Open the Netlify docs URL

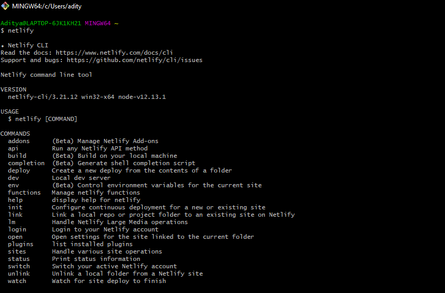coord(114,53)
